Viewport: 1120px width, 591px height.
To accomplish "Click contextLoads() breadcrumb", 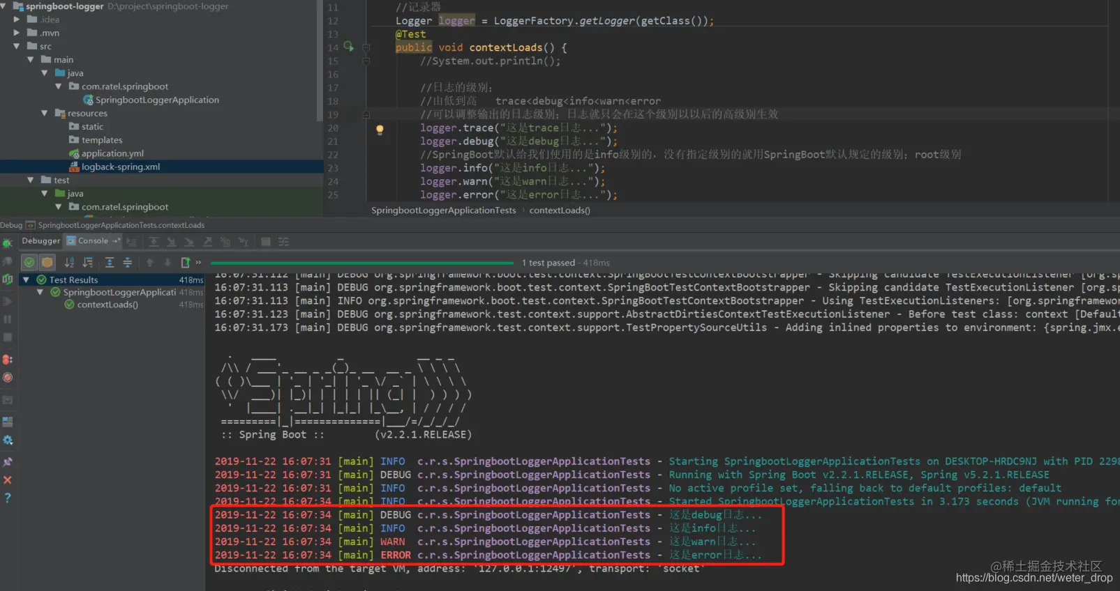I will 560,210.
